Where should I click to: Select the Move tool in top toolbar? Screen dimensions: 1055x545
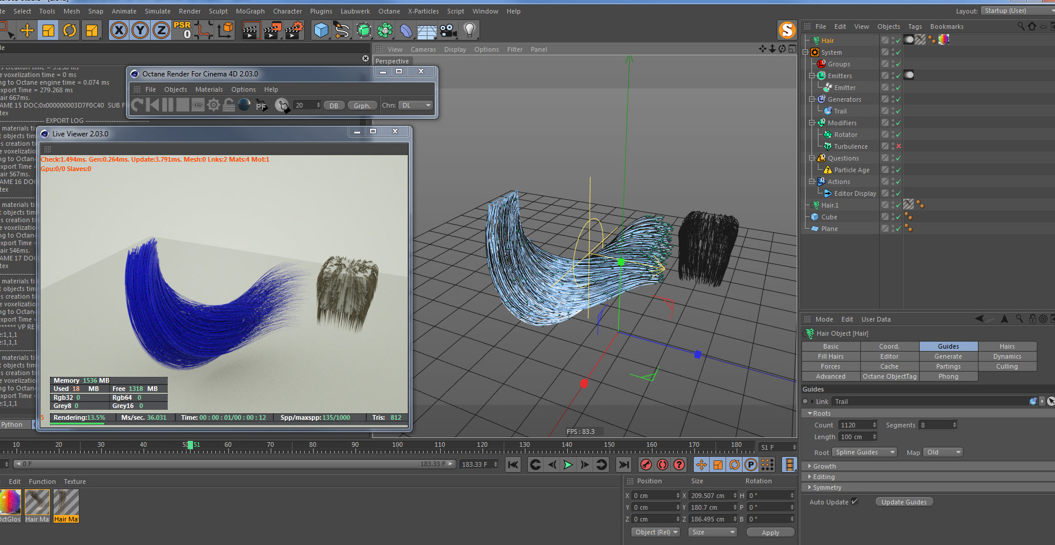[27, 30]
